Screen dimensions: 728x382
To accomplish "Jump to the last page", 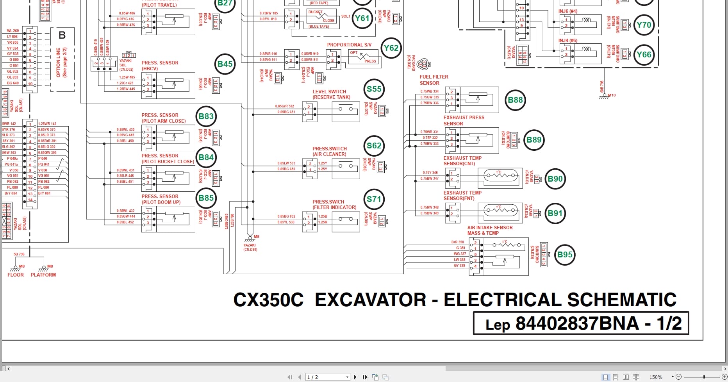I will point(365,377).
